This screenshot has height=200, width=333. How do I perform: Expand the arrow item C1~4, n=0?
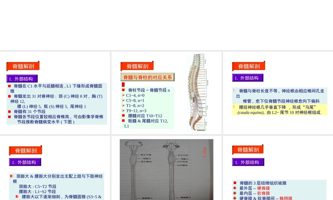coord(123,95)
